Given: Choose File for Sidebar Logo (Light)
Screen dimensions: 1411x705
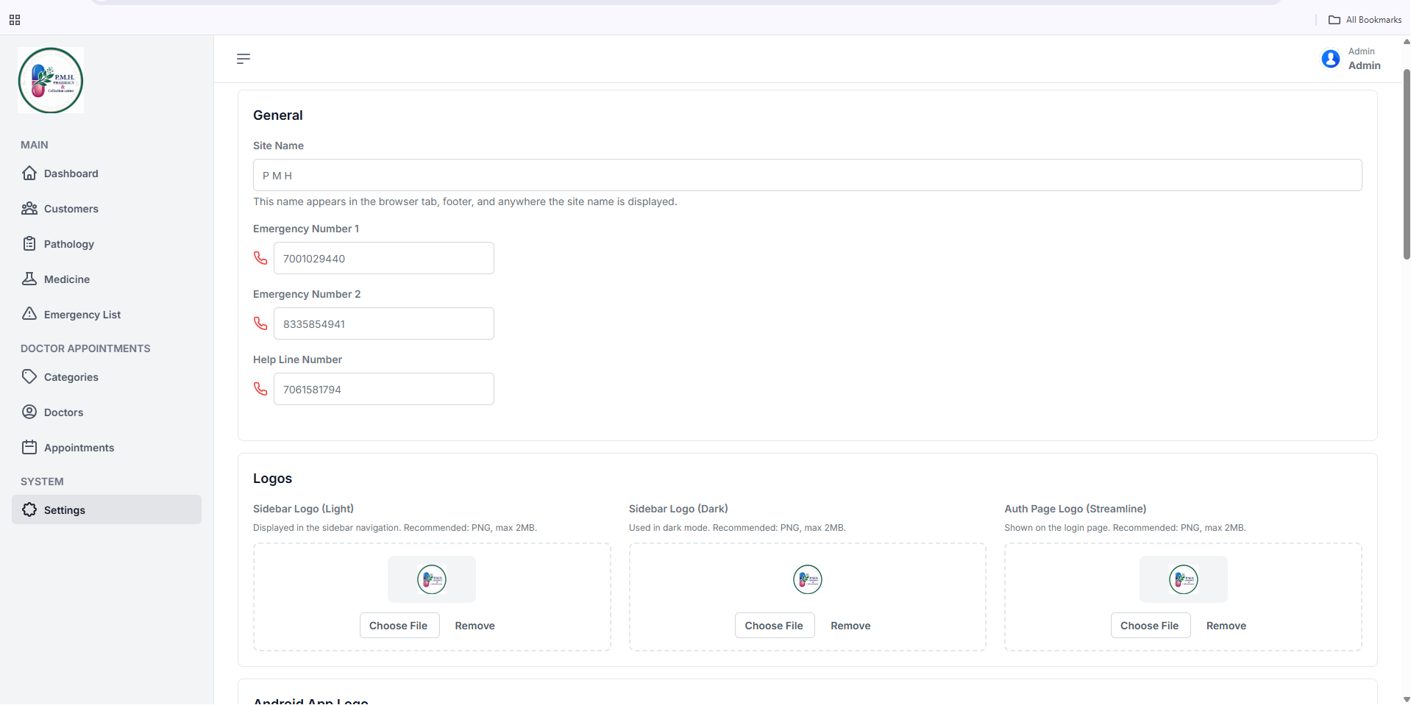Looking at the screenshot, I should [x=399, y=626].
